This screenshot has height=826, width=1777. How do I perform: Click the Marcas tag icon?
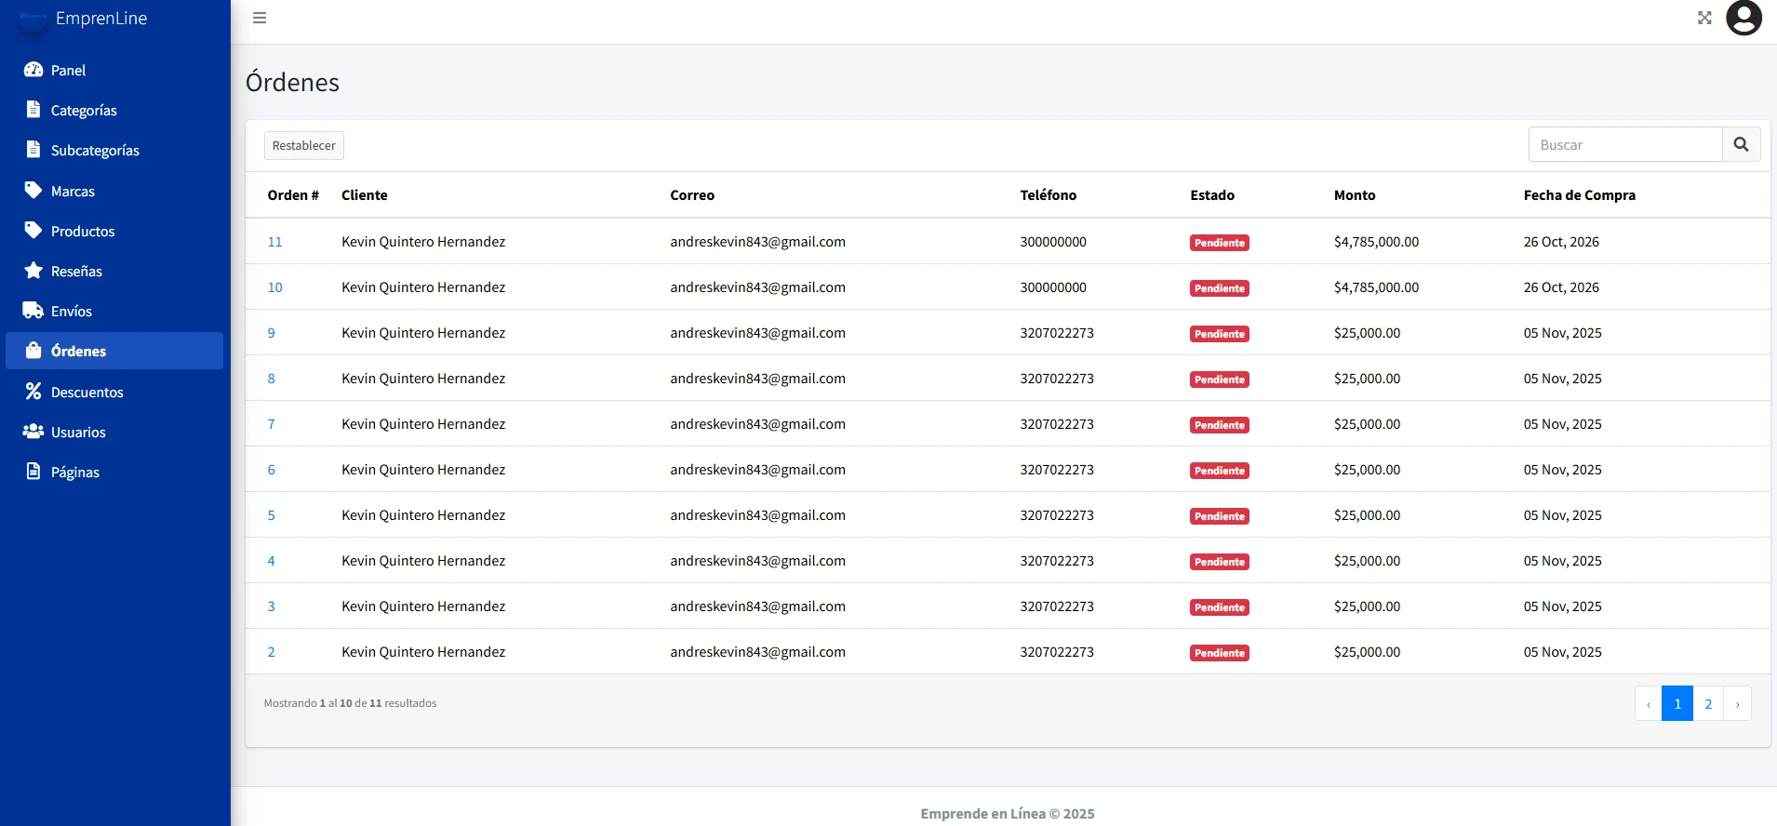(x=33, y=191)
